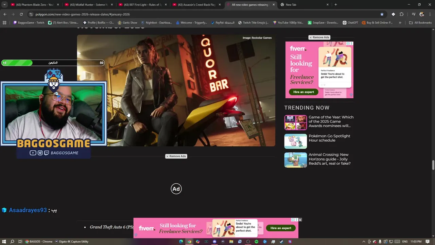Close the bottom Fiverr banner ad

tap(300, 220)
